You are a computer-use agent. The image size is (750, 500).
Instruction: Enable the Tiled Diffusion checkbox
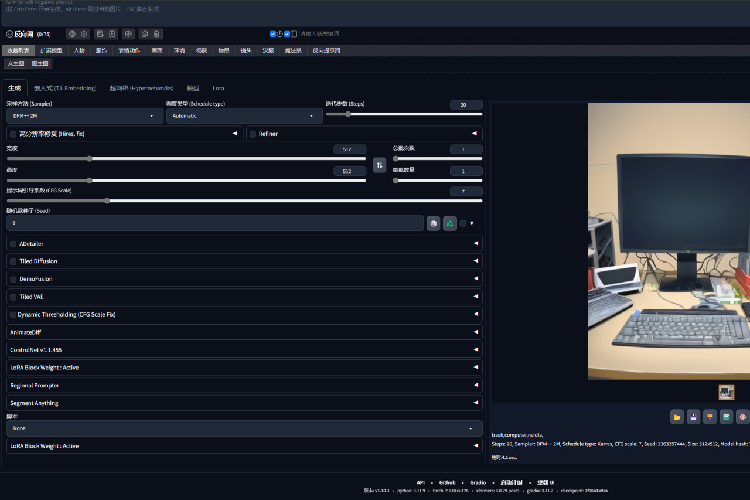[x=13, y=261]
